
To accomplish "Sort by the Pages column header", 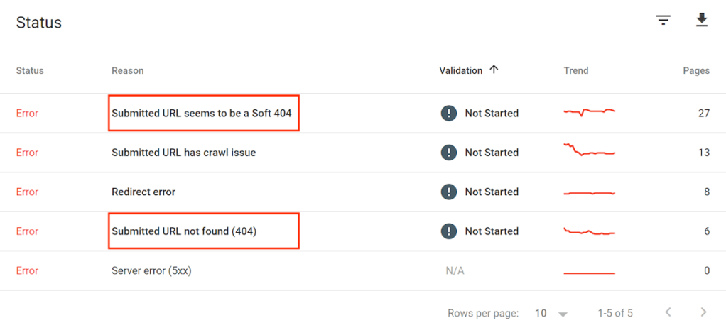I will pos(696,70).
